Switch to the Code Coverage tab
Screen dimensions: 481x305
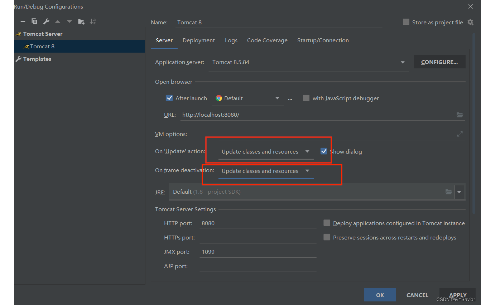tap(267, 40)
